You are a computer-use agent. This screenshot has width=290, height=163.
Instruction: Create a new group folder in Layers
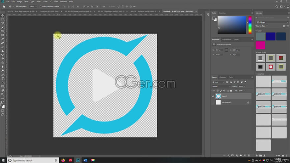241,155
